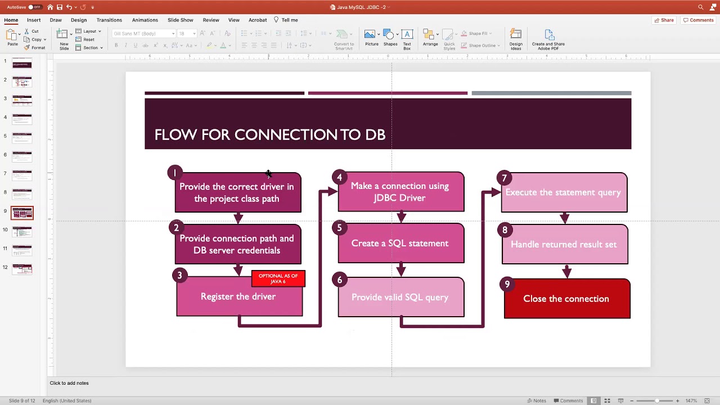Click the Tell me search box
This screenshot has height=405, width=720.
pyautogui.click(x=286, y=20)
